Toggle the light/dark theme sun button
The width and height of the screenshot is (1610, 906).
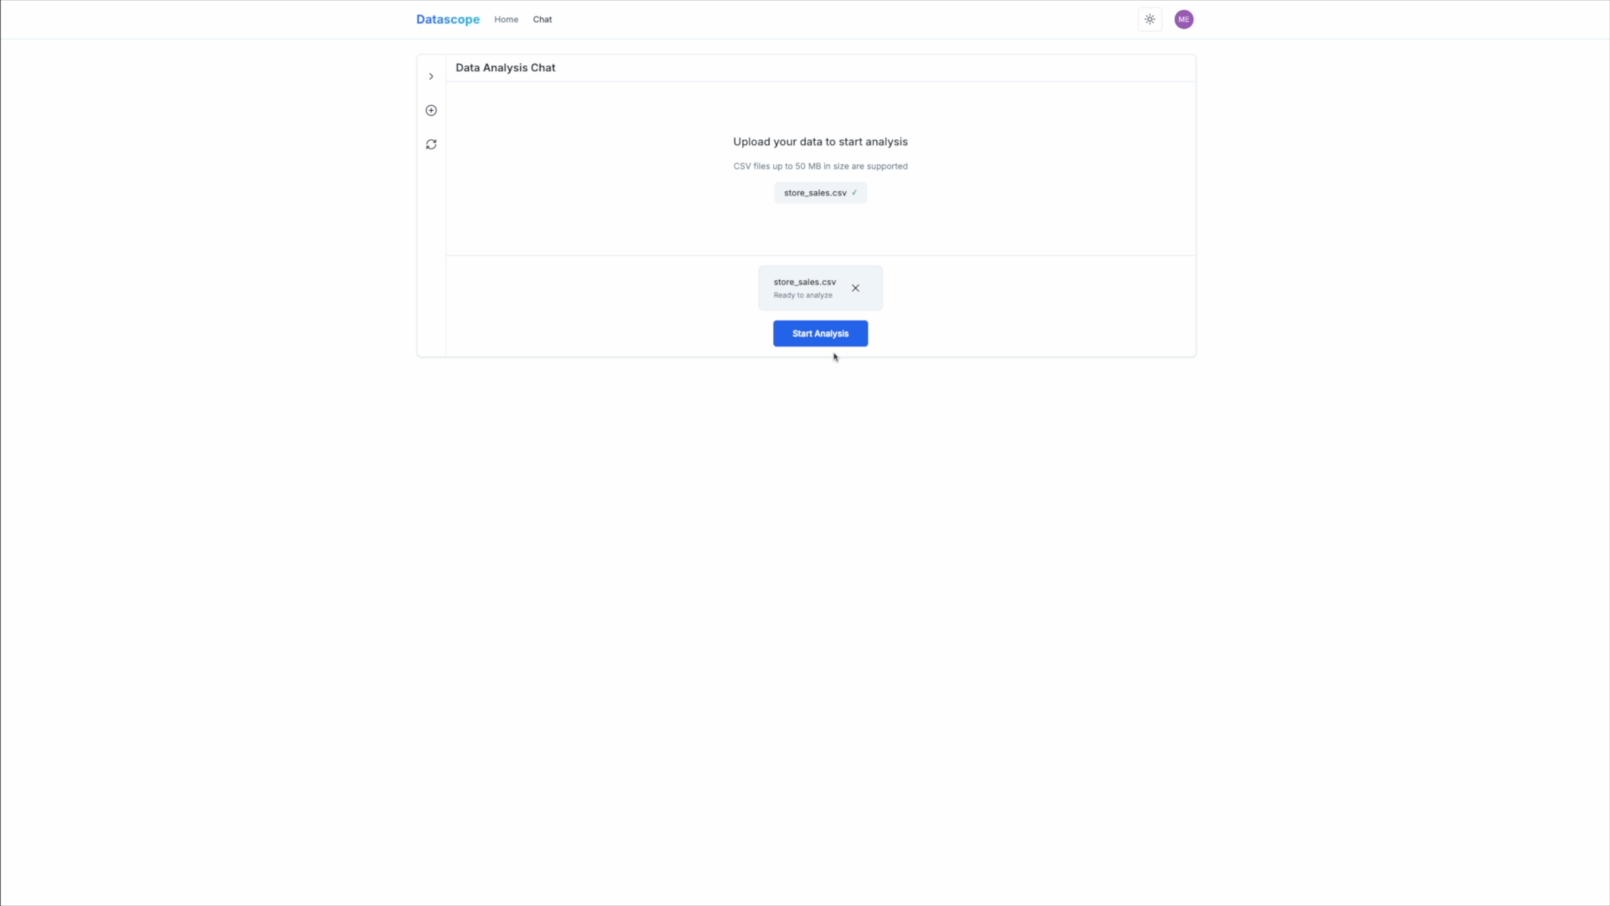(x=1150, y=19)
